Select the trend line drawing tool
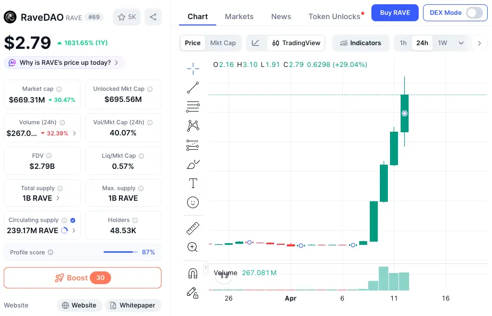This screenshot has width=492, height=316. coord(193,88)
